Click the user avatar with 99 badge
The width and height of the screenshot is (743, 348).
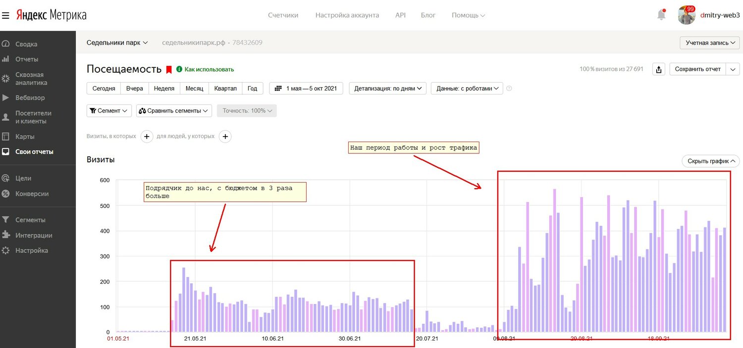click(x=687, y=15)
